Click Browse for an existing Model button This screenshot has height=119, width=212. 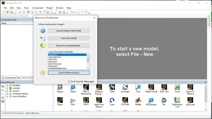pyautogui.click(x=69, y=46)
